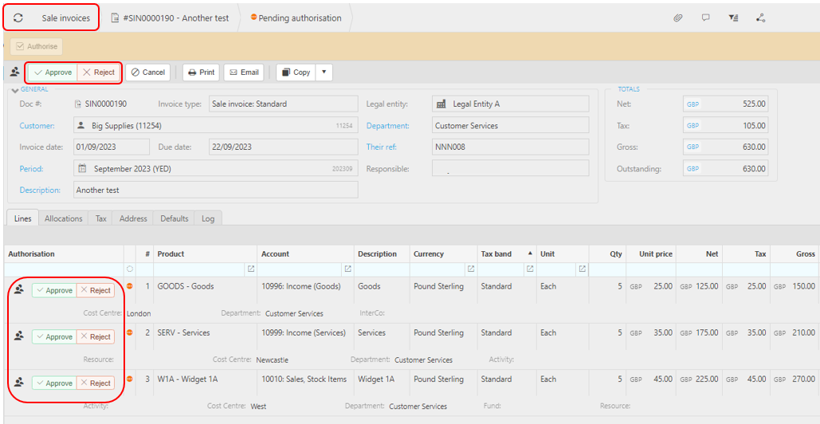Click the calendar icon in Period field

[82, 168]
